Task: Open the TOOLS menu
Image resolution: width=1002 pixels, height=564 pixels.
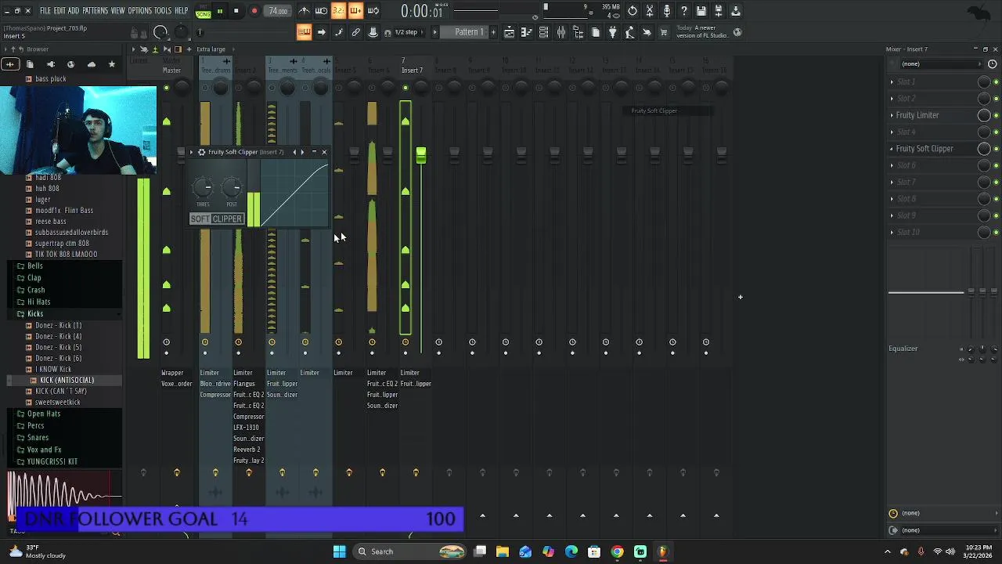Action: click(x=163, y=11)
